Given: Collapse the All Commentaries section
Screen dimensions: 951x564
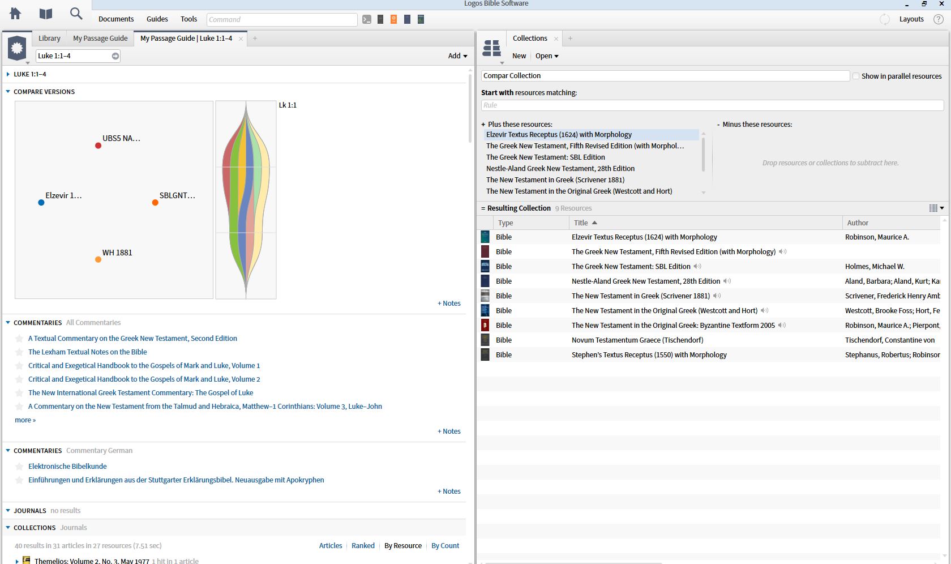Looking at the screenshot, I should (8, 323).
